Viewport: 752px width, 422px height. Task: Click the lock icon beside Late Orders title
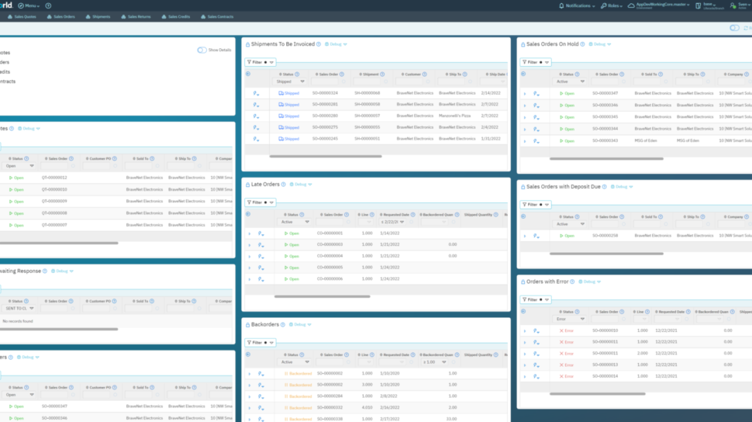pyautogui.click(x=247, y=185)
